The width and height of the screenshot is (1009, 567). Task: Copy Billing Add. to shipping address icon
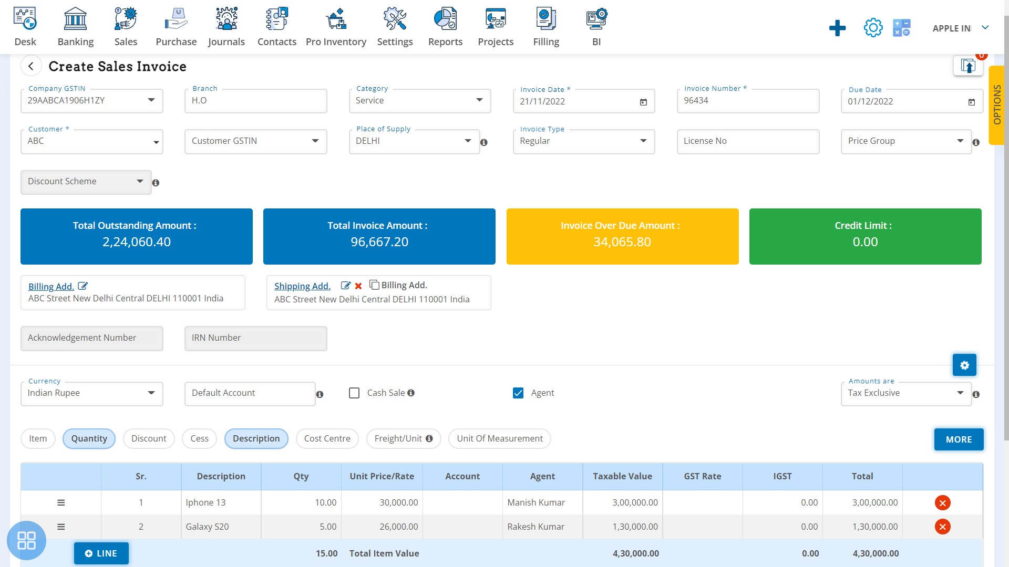[x=374, y=285]
